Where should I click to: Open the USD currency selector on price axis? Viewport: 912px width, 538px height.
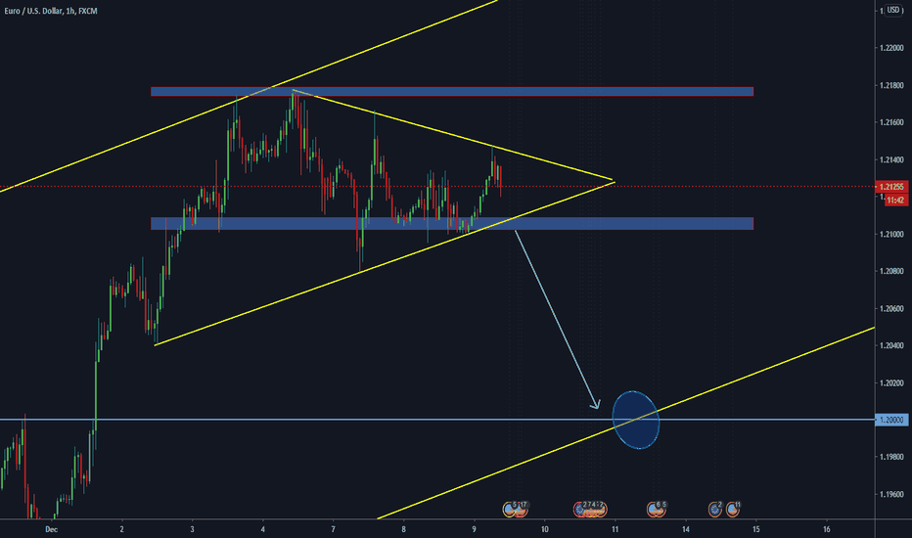(893, 10)
